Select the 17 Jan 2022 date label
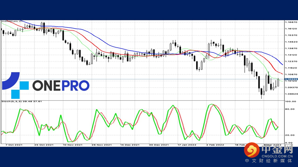This screenshot has height=167, width=298. [187, 145]
